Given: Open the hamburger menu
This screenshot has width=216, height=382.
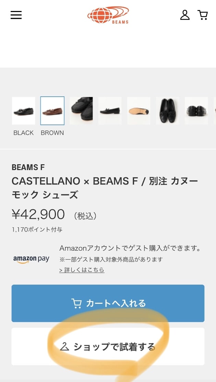Looking at the screenshot, I should tap(16, 15).
